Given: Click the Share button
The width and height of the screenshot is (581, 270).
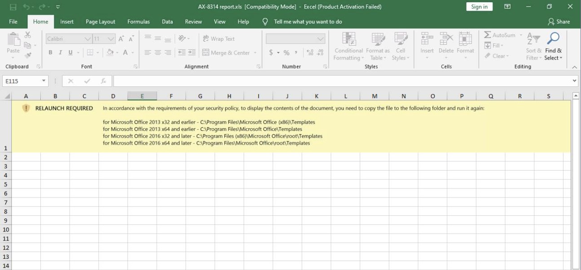Looking at the screenshot, I should pos(559,21).
